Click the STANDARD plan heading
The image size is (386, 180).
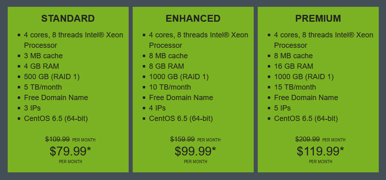[68, 18]
